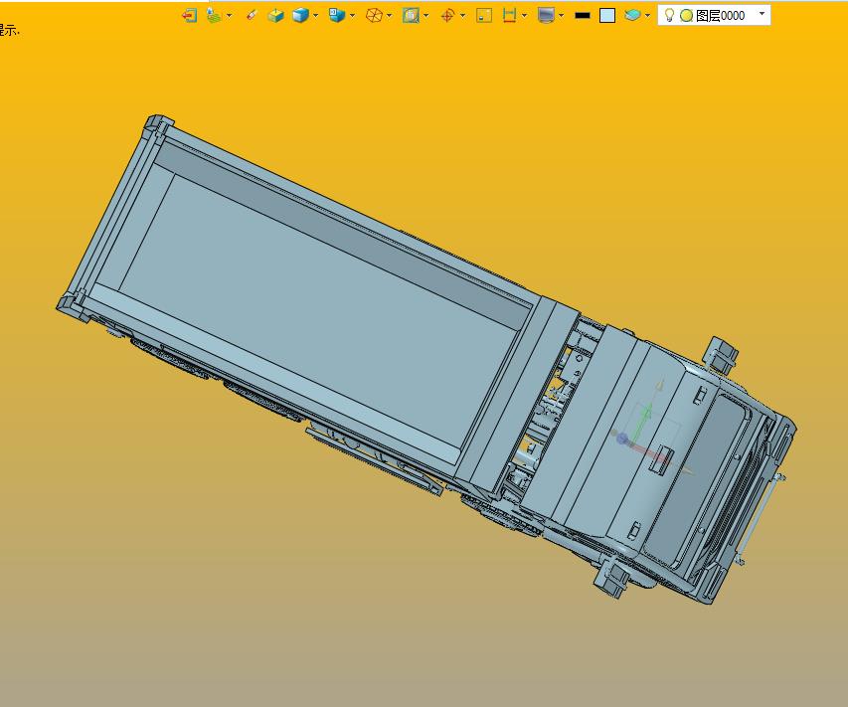Image resolution: width=848 pixels, height=707 pixels.
Task: Click the green axis arrow of the triad
Action: pyautogui.click(x=643, y=421)
